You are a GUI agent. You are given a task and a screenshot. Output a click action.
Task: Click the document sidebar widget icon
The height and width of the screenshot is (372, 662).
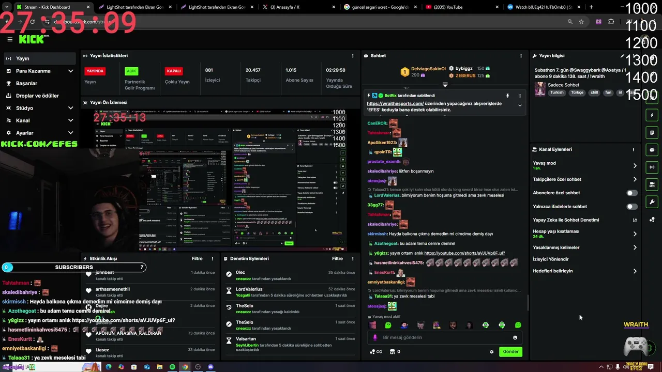(x=652, y=132)
